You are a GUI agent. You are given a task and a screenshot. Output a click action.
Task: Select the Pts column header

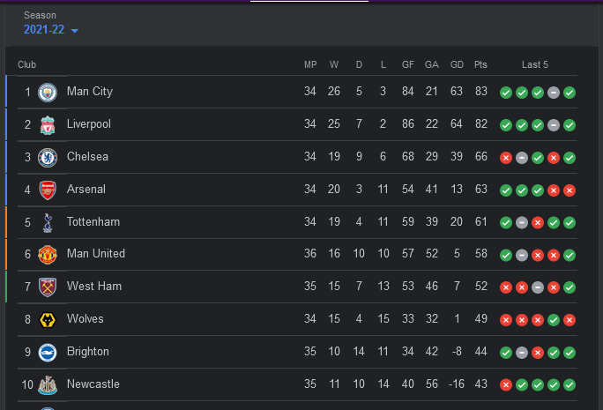pos(480,64)
